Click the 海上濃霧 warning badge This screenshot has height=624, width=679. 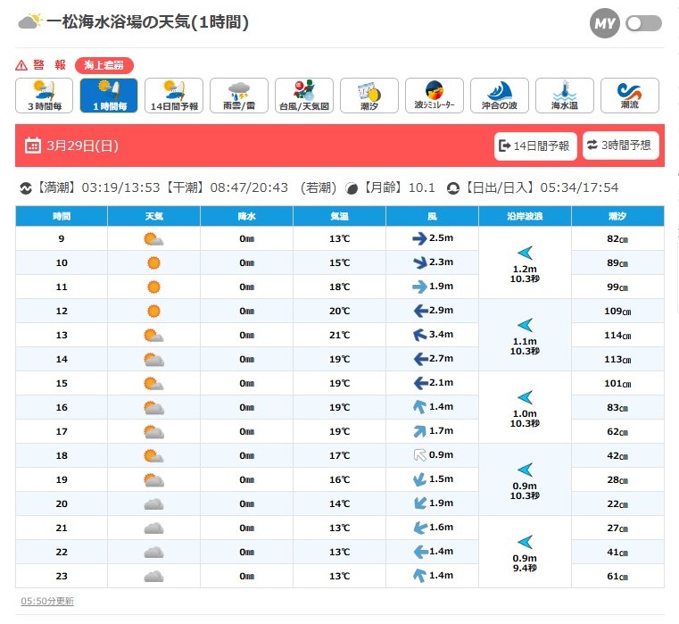point(104,65)
